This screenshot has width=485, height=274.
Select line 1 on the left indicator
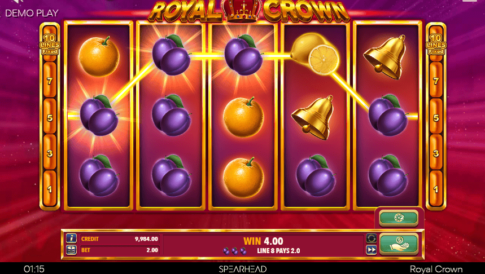[x=50, y=189]
